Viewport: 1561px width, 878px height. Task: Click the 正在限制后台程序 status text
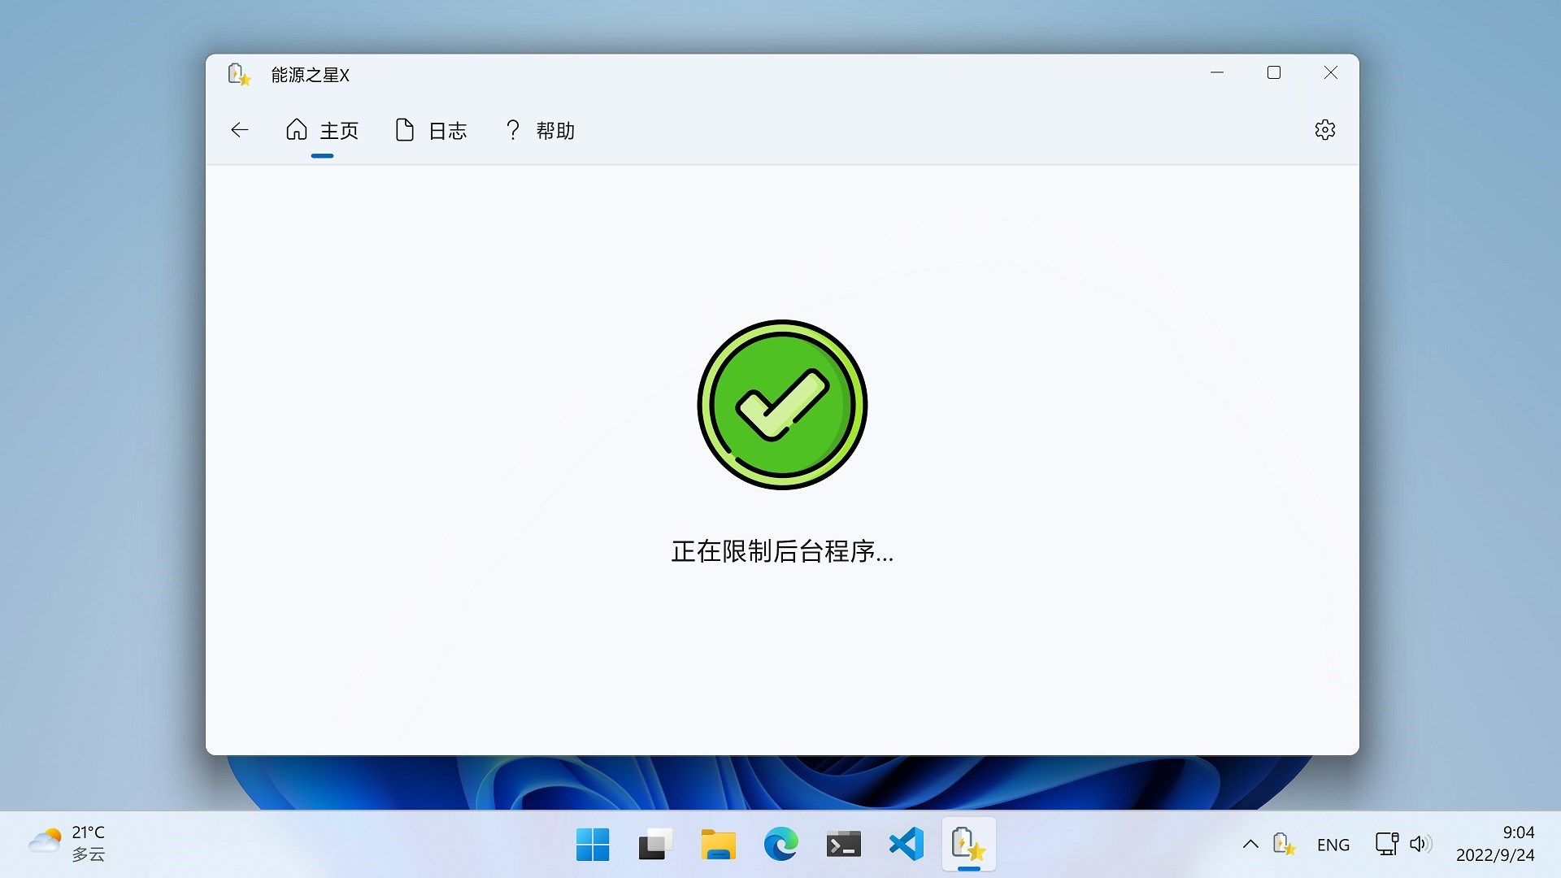coord(782,552)
